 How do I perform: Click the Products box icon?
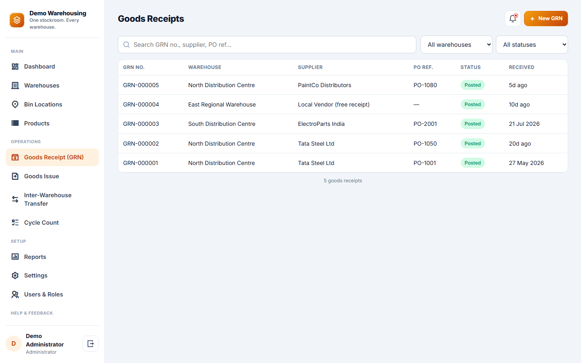click(15, 123)
